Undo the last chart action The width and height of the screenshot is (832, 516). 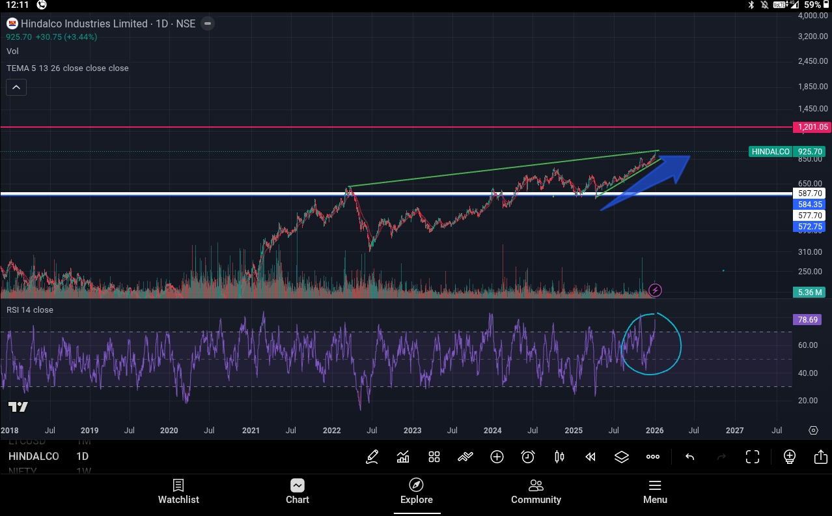click(689, 457)
